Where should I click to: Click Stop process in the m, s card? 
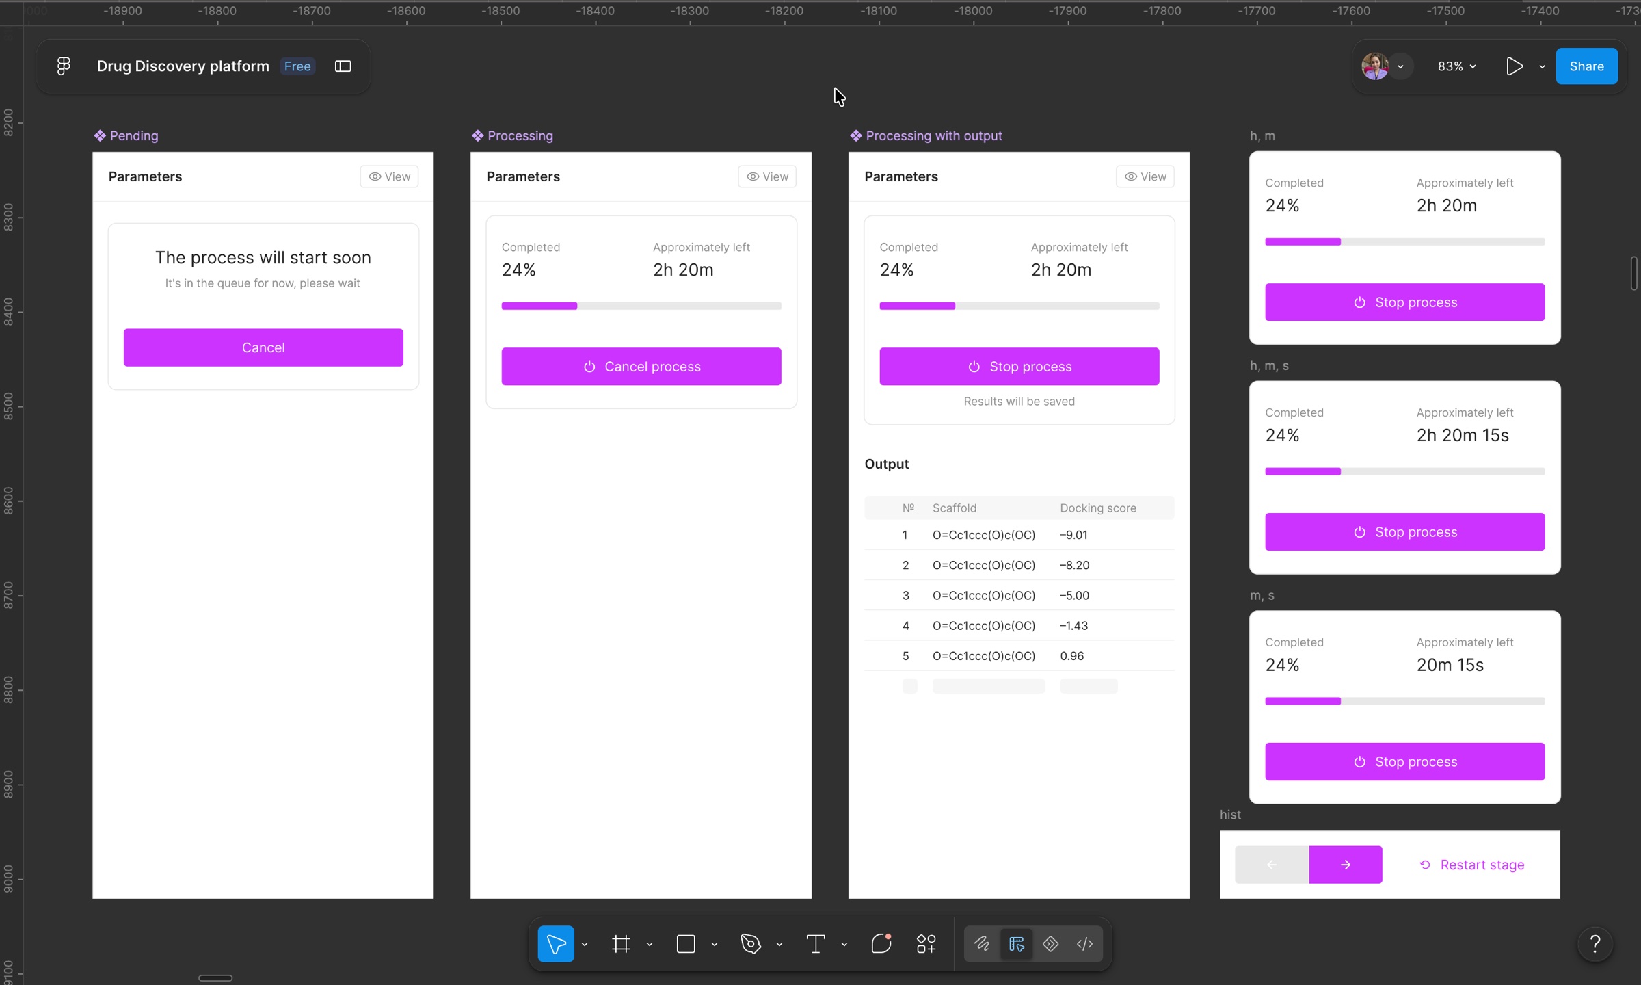pos(1404,762)
